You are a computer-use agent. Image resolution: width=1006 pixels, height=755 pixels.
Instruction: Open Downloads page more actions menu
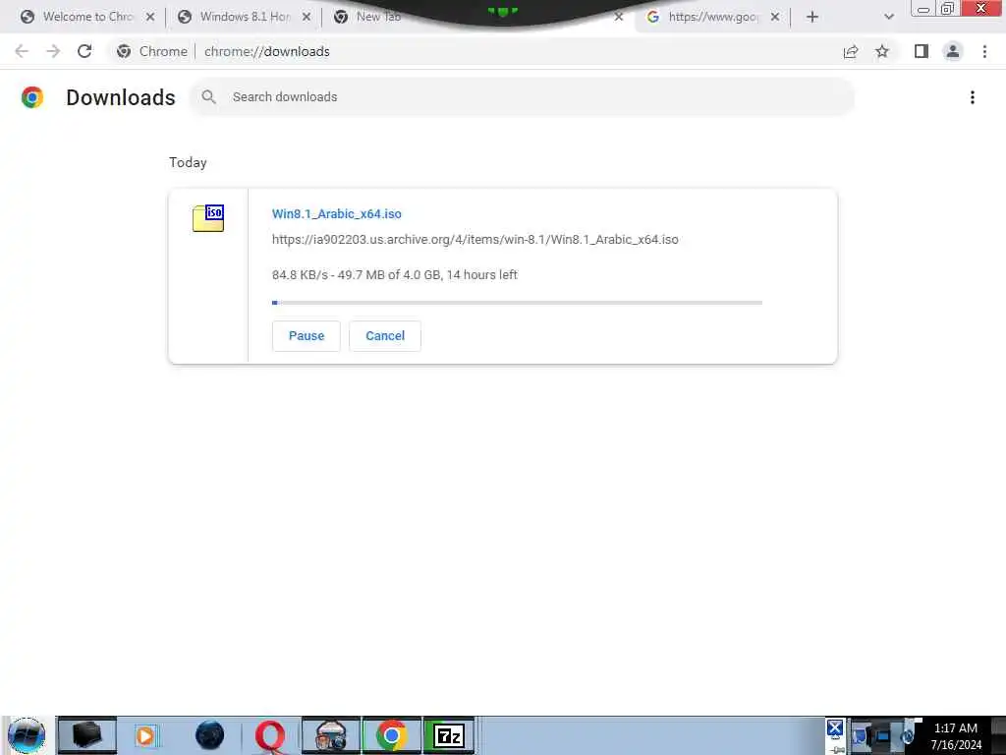click(973, 97)
